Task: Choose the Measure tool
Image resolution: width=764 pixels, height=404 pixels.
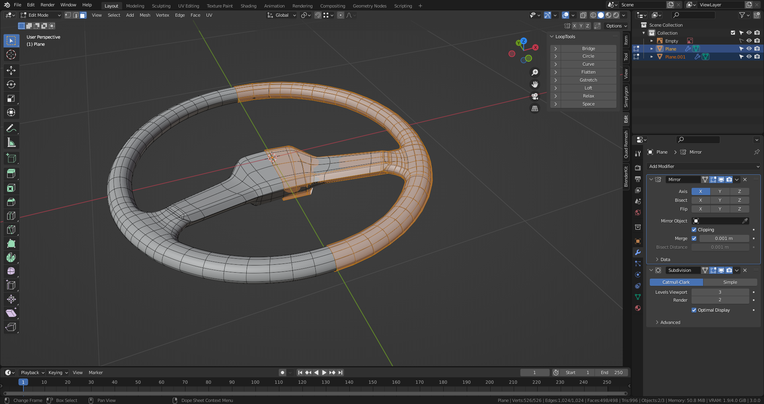Action: (x=11, y=142)
